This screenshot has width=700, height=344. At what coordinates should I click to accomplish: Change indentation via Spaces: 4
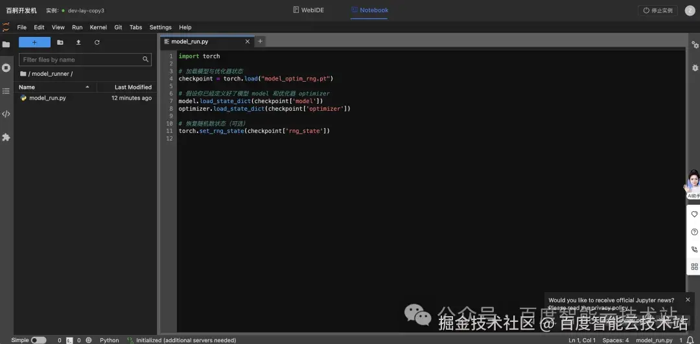coord(616,340)
